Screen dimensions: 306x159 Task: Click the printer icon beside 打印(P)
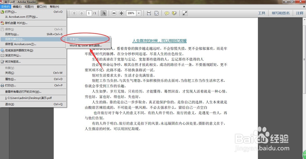pyautogui.click(x=2, y=85)
